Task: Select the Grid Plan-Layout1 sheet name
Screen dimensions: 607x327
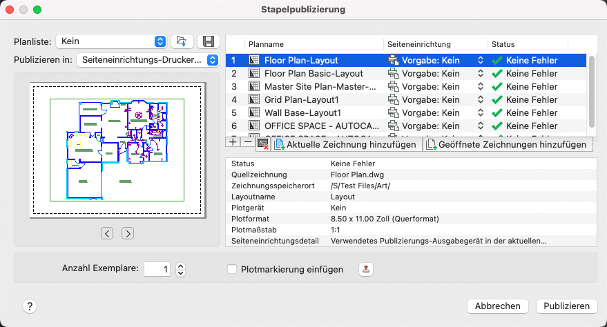Action: pyautogui.click(x=302, y=100)
